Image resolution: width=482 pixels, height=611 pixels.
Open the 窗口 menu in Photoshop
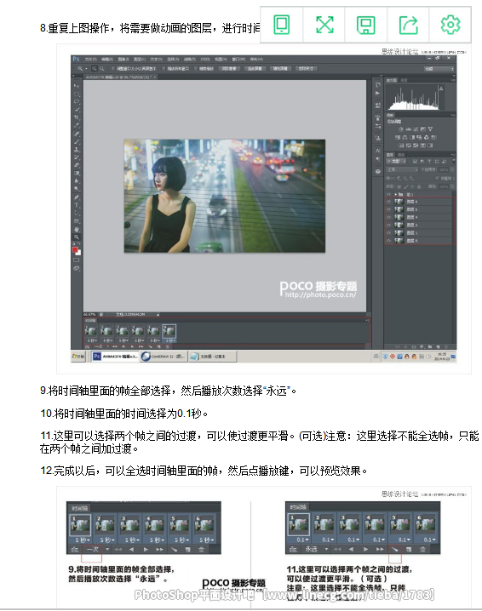pyautogui.click(x=238, y=60)
